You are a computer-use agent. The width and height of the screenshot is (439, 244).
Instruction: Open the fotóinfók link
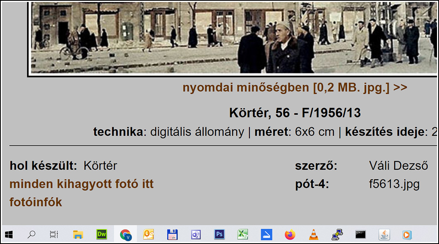(36, 202)
